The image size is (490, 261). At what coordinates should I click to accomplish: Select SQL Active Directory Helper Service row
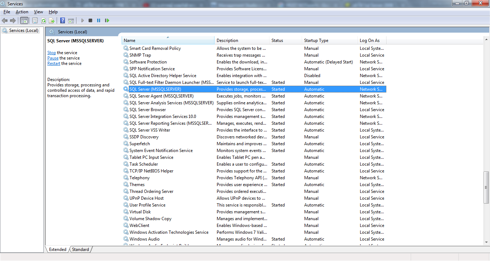coord(254,75)
